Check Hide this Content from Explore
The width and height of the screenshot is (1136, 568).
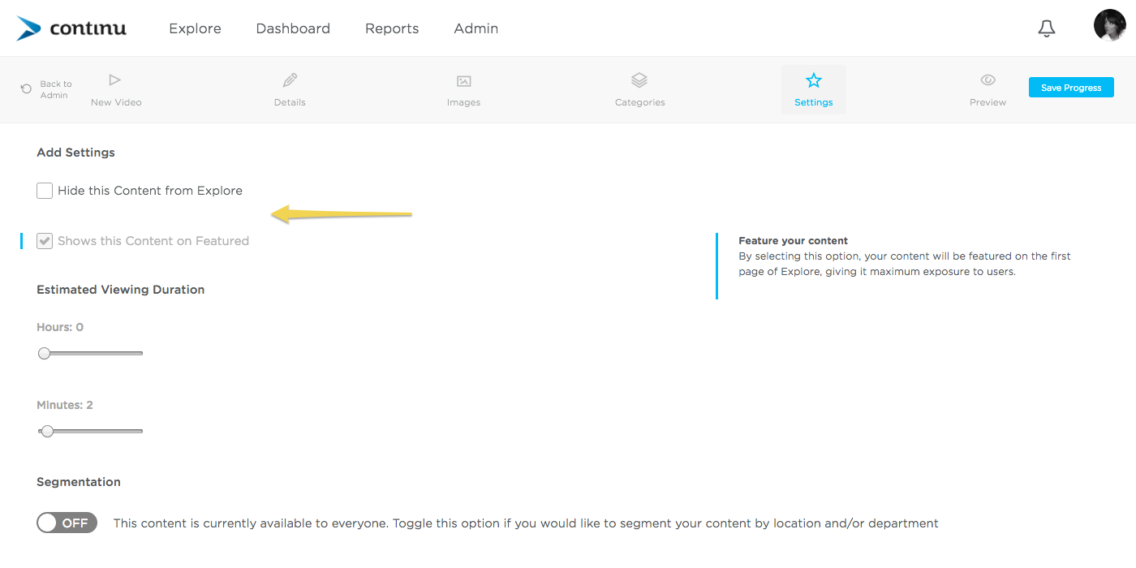coord(45,191)
